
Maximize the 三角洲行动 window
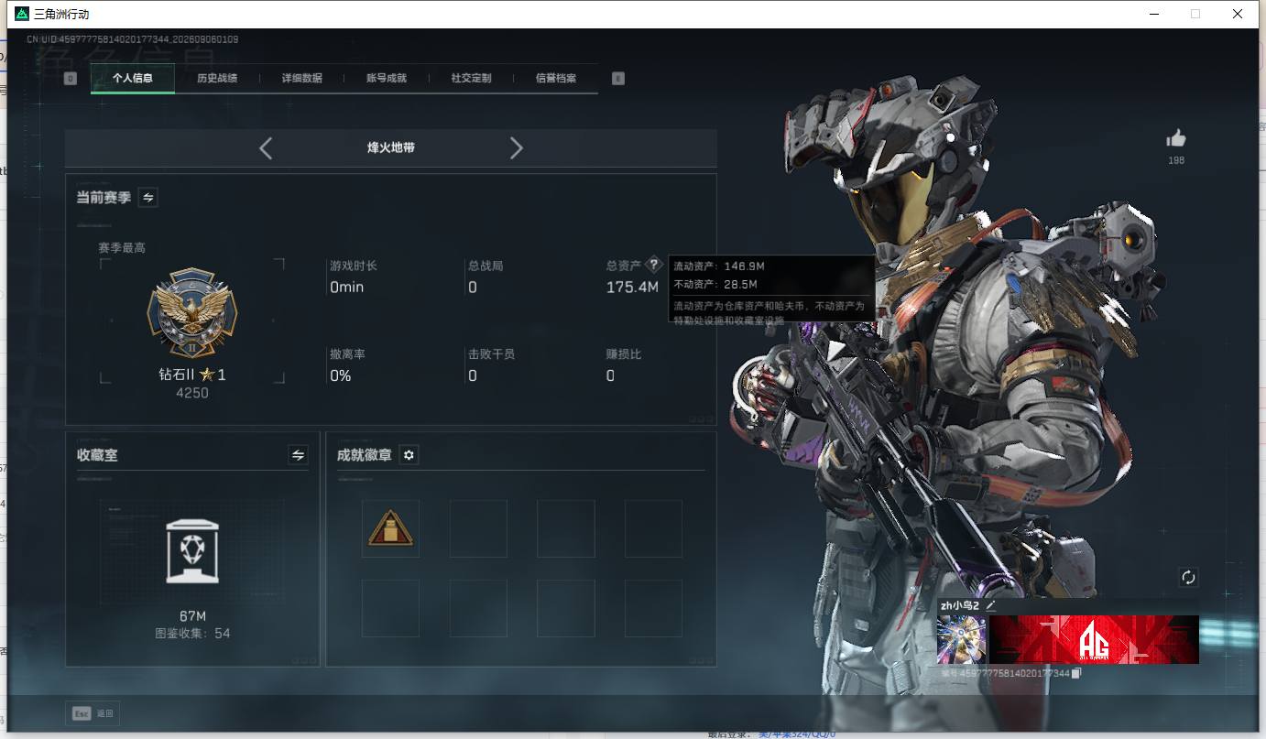click(1195, 14)
